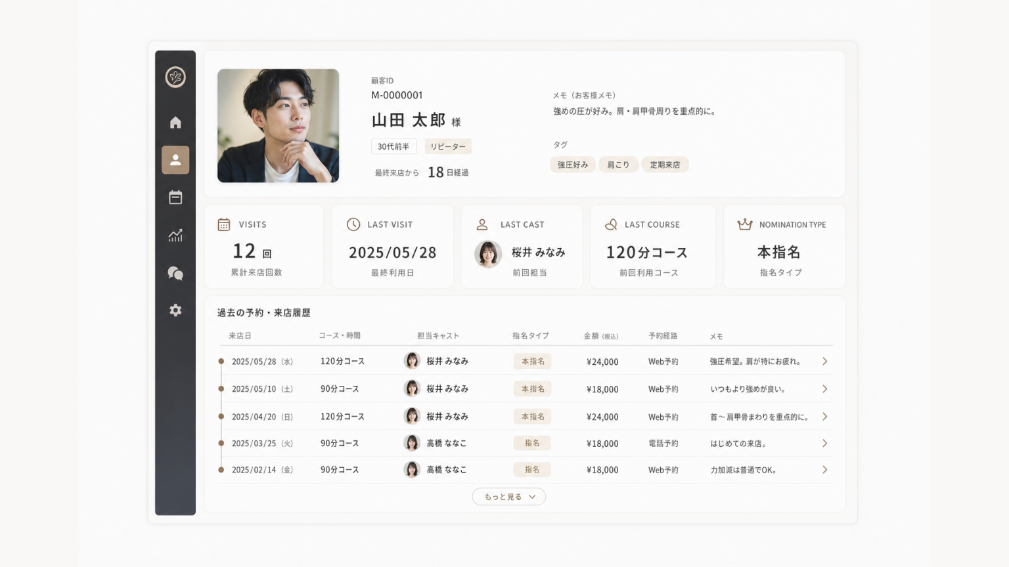
Task: Open settings gear icon in sidebar
Action: pyautogui.click(x=175, y=310)
